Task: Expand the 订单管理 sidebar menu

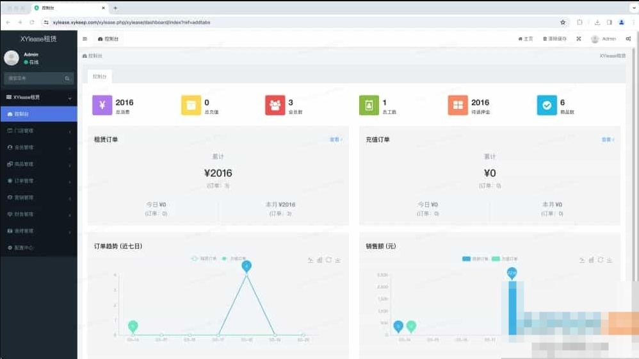Action: [38, 181]
